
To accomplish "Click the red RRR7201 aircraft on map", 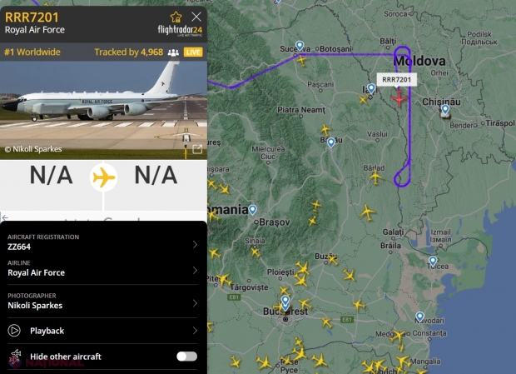I will (x=399, y=98).
